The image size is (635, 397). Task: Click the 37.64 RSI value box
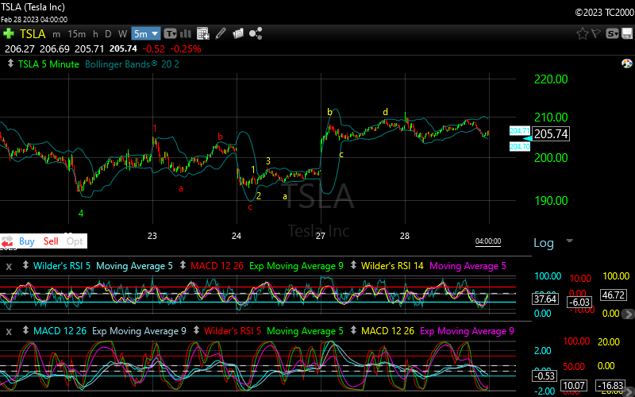545,299
